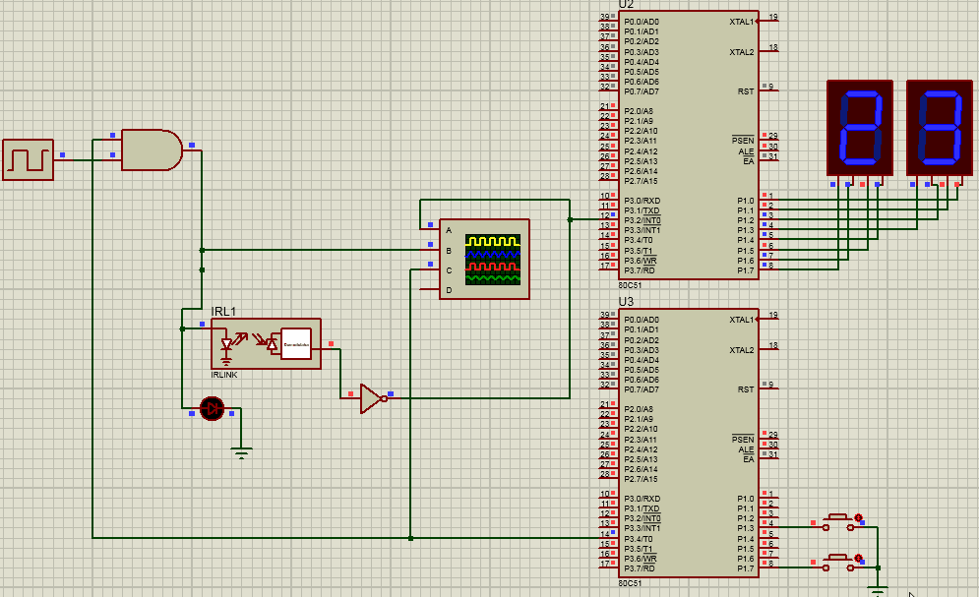Viewport: 979px width, 597px height.
Task: Click the P1.7 pin label on U2
Action: pyautogui.click(x=746, y=270)
